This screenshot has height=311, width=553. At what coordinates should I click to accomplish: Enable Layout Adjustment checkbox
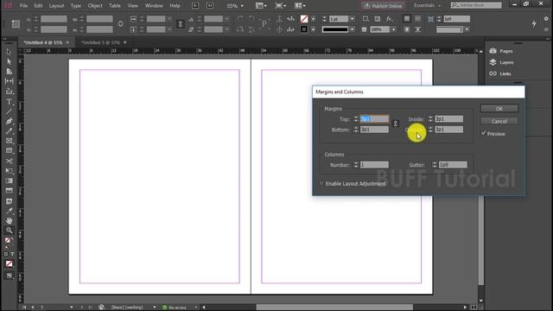tap(321, 183)
